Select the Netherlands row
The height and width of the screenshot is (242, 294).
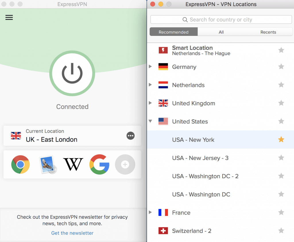(x=220, y=85)
